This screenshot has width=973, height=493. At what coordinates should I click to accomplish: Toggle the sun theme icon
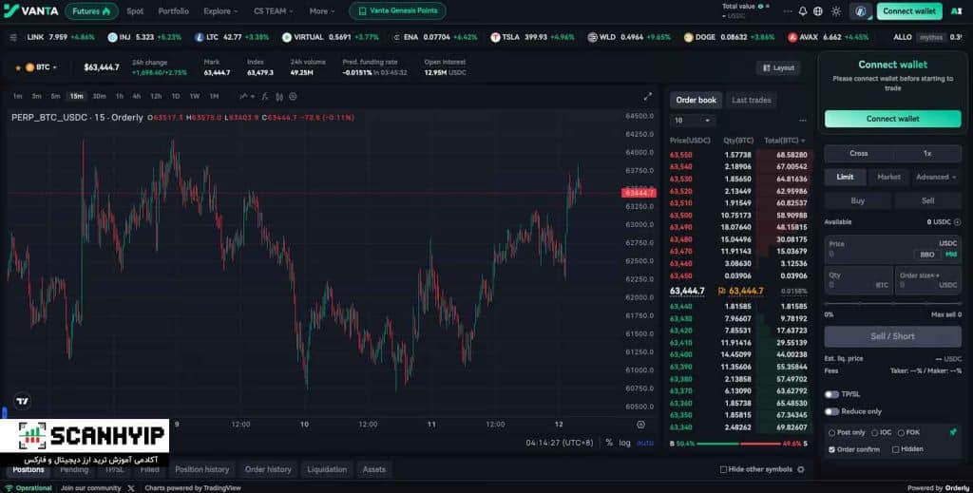tap(836, 11)
